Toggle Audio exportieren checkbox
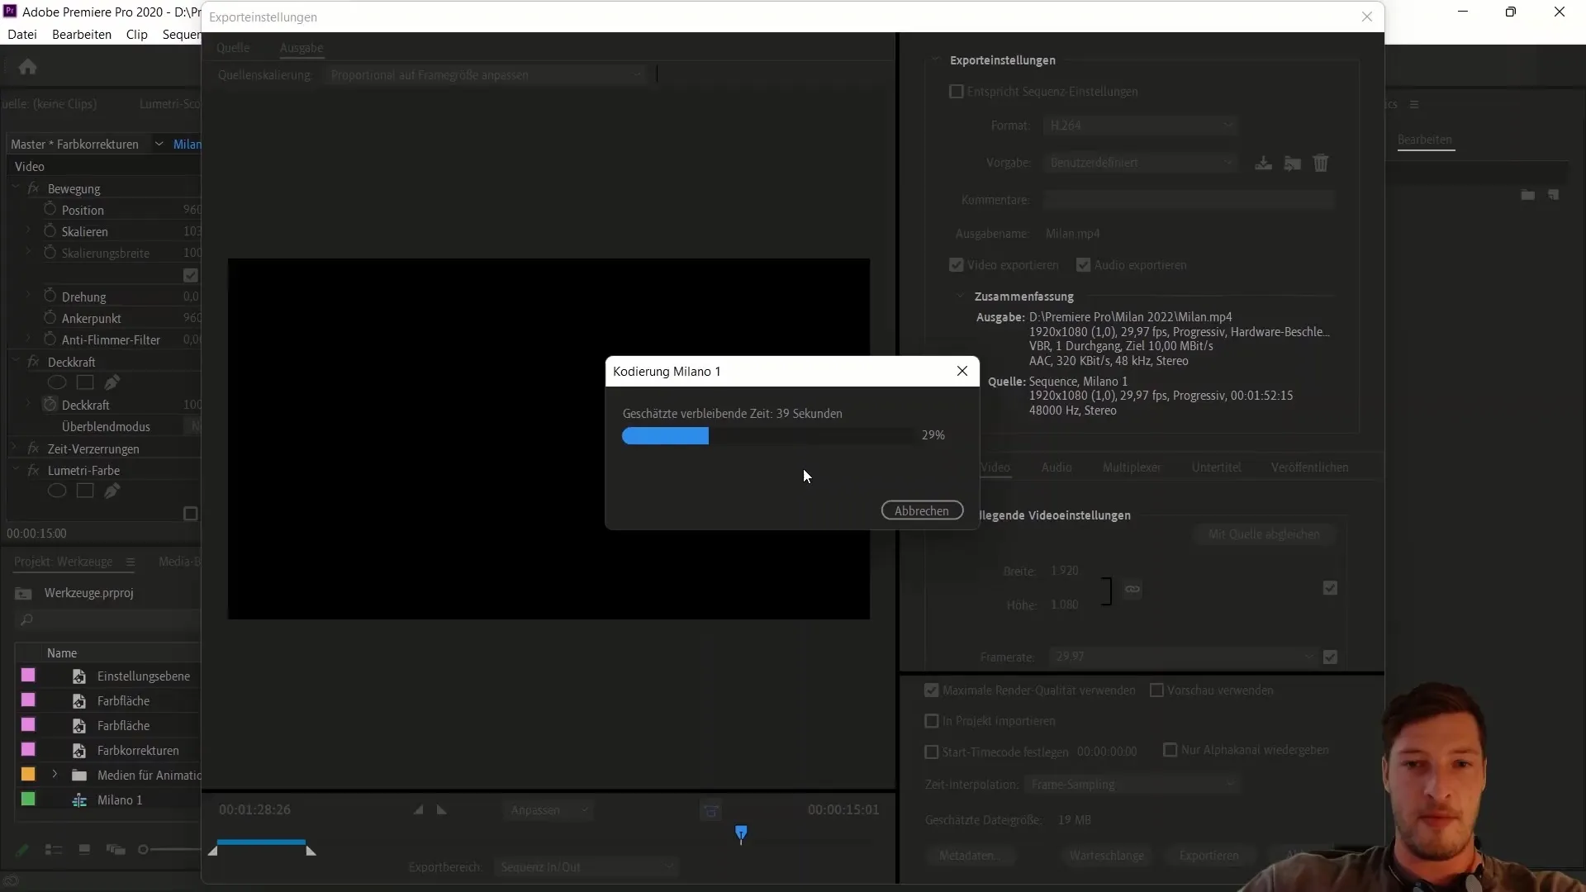 [x=1084, y=265]
